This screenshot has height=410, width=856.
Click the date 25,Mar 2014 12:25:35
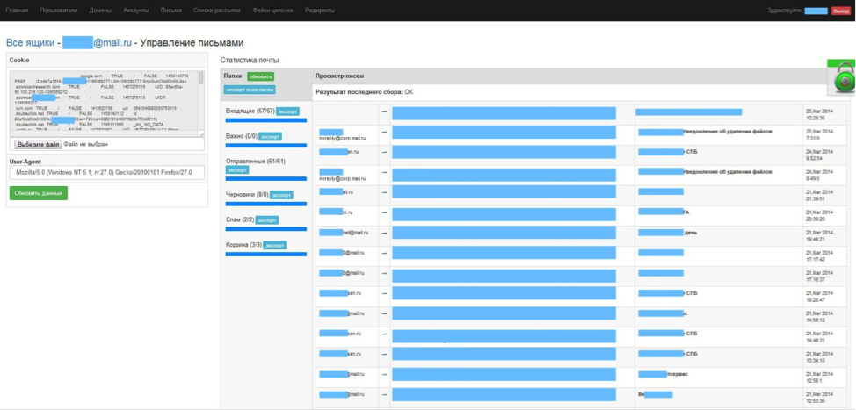click(x=819, y=114)
